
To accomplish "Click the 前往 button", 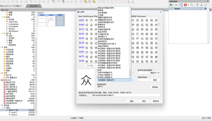I will pyautogui.click(x=155, y=80).
